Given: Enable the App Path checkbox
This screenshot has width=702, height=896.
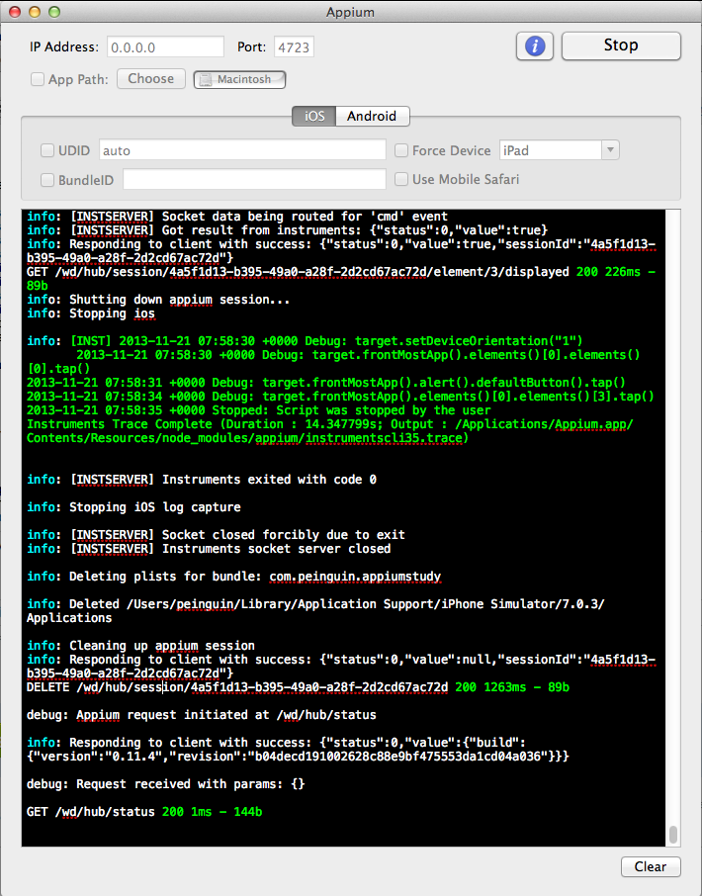Looking at the screenshot, I should (x=38, y=79).
